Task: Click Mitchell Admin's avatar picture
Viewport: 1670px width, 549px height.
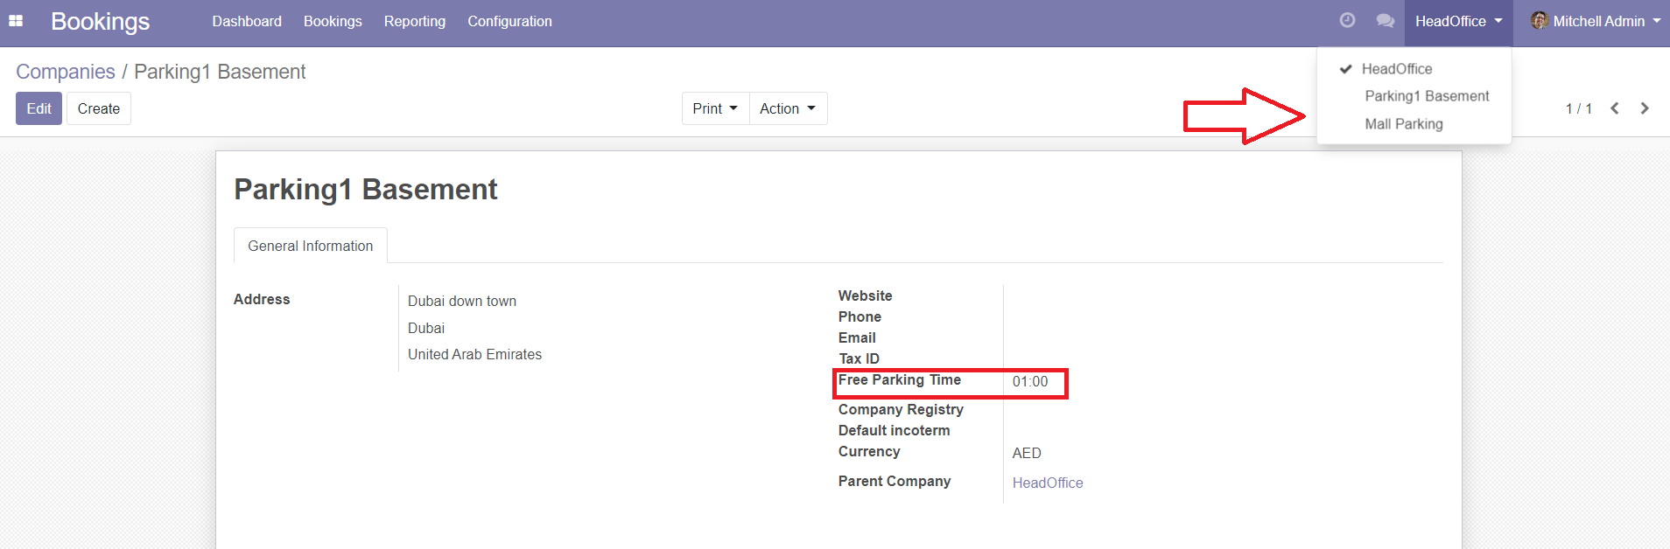Action: [1539, 21]
